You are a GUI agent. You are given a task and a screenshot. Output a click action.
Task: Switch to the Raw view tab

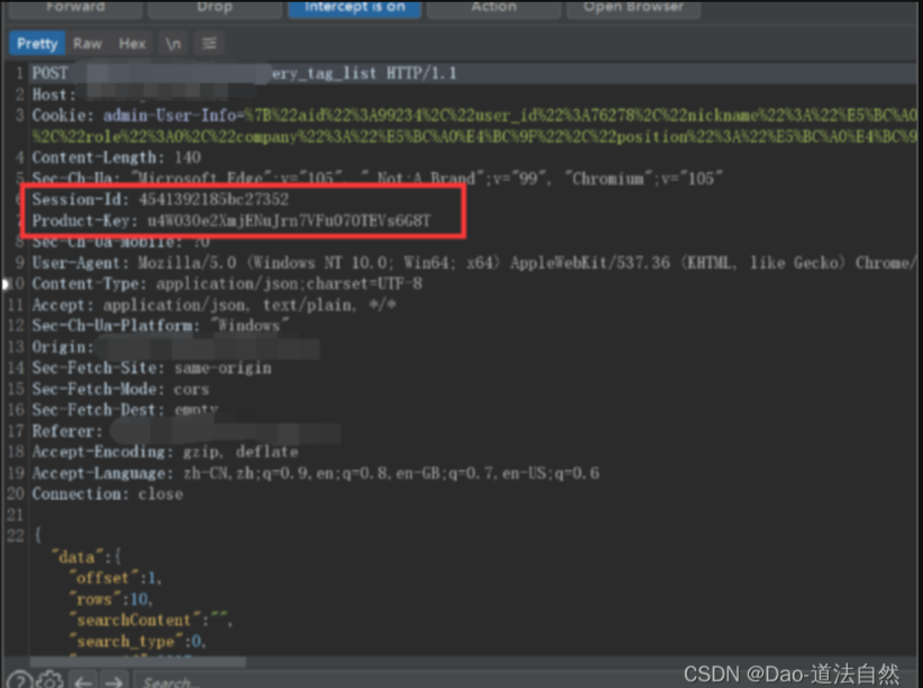pos(87,43)
